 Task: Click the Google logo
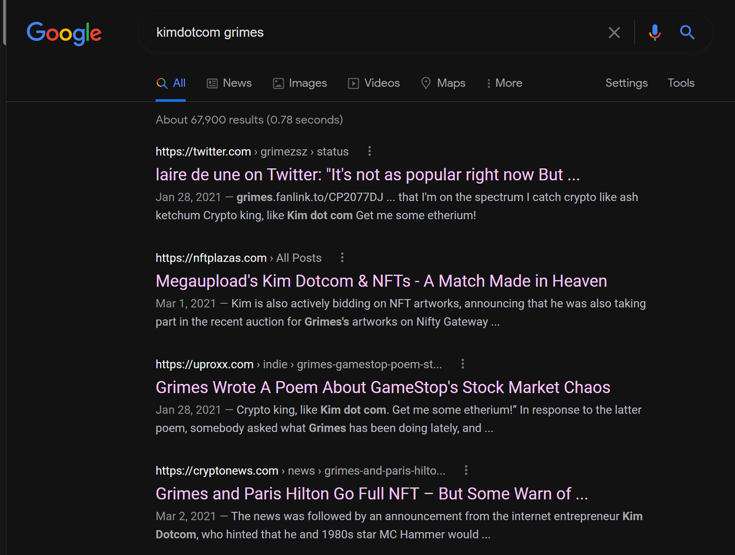coord(64,33)
